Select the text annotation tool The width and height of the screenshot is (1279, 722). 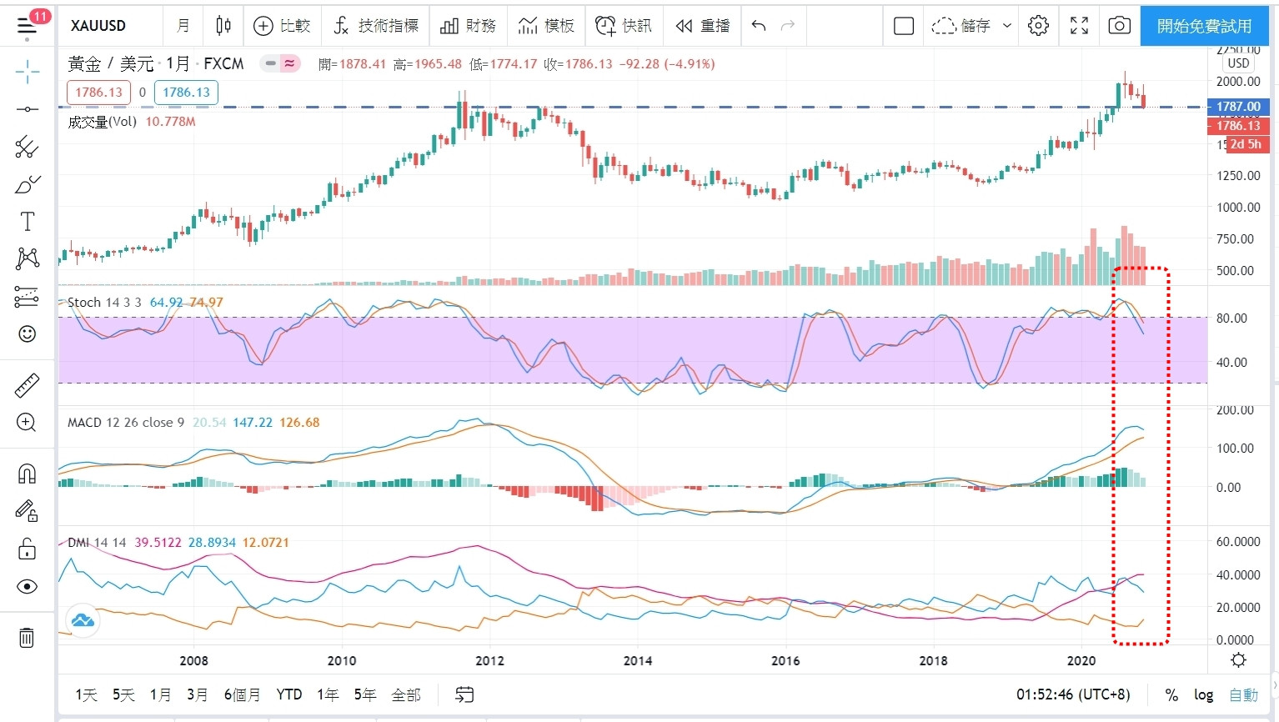pyautogui.click(x=27, y=222)
